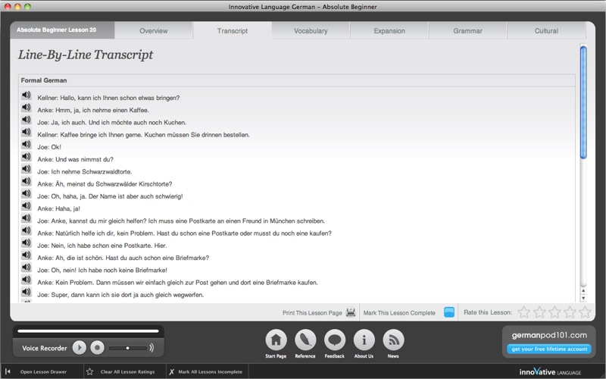Open the Grammar tab

pyautogui.click(x=467, y=30)
